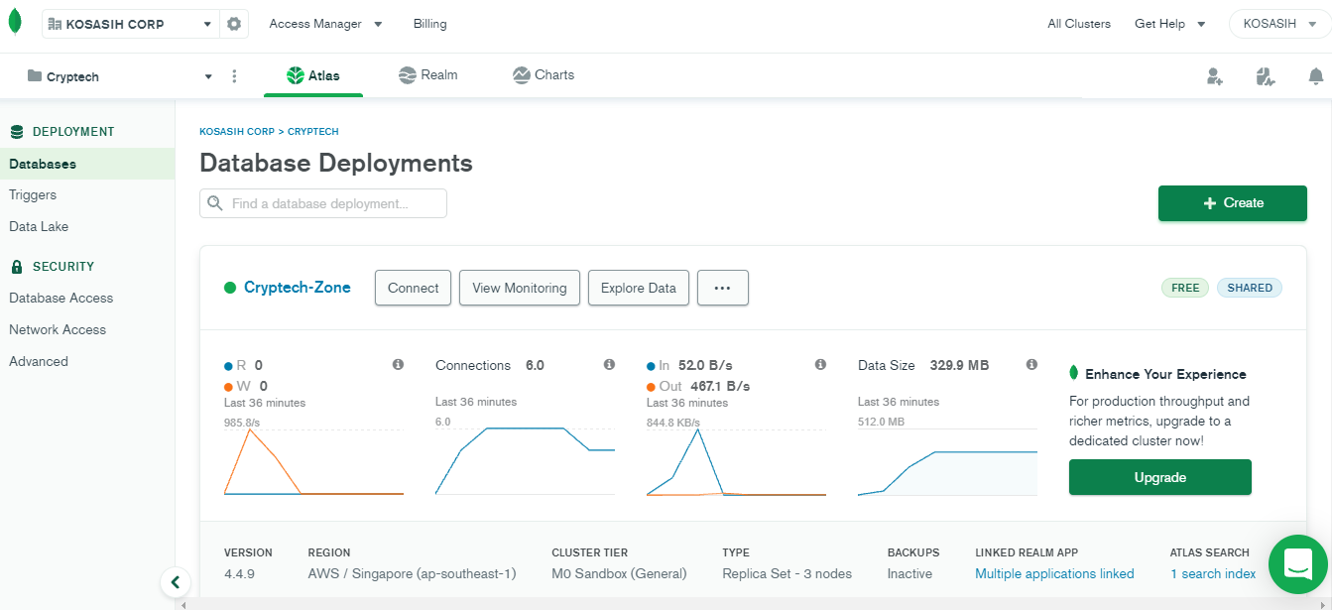Click the Inactive backups status
Viewport: 1332px width, 610px height.
pos(909,573)
